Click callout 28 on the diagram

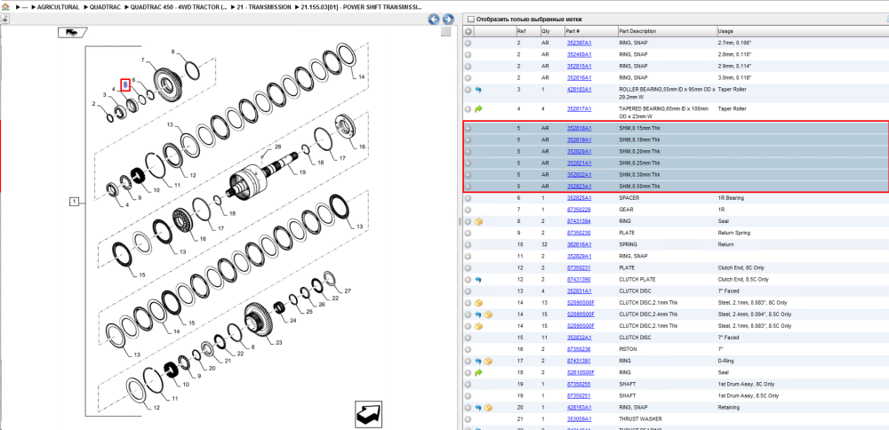point(277,147)
